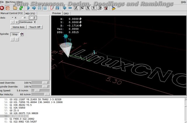Select the DRO tab

point(66,14)
